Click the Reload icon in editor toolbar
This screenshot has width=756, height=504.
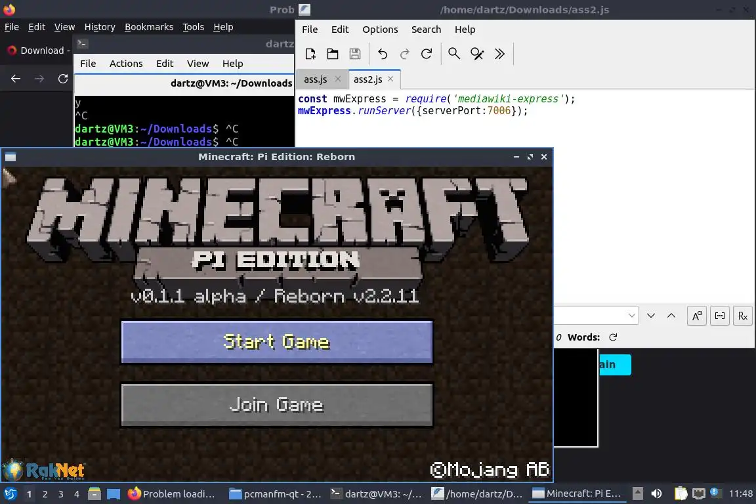pyautogui.click(x=426, y=54)
